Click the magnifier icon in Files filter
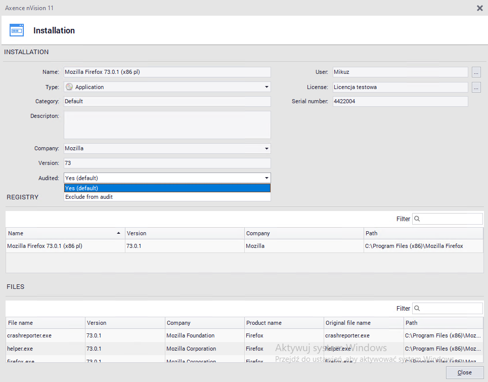 pyautogui.click(x=418, y=309)
